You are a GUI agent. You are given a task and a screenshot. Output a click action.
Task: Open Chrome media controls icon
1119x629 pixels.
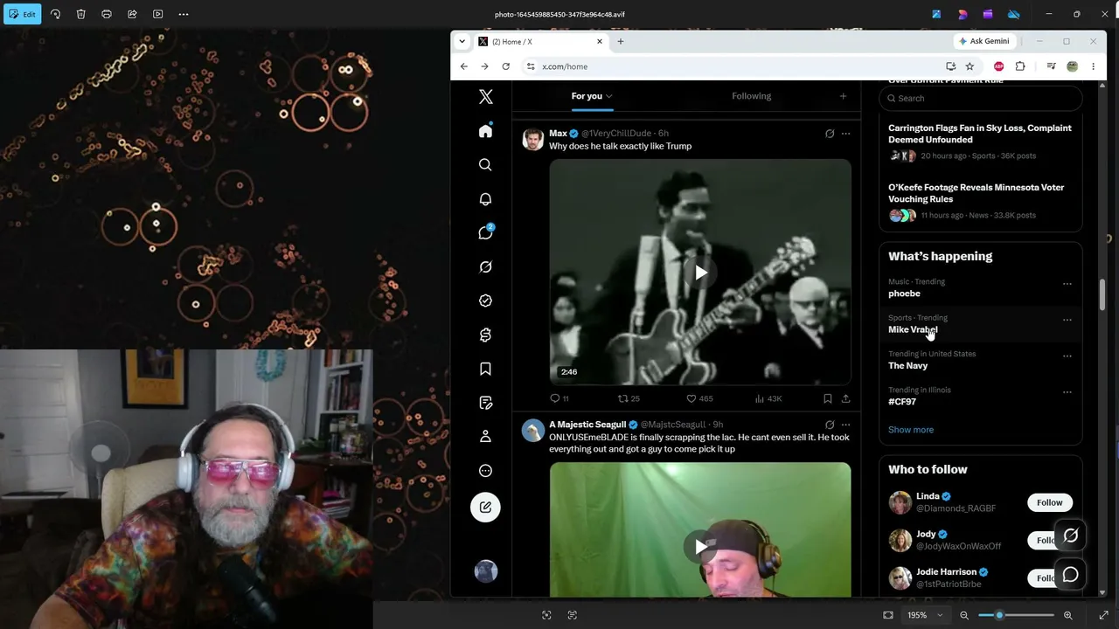1051,66
